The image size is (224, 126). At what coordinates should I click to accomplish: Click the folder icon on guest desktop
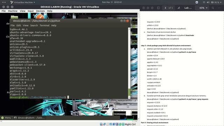[x=14, y=17]
